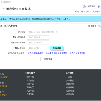Click the 企业全称 input field
This screenshot has width=101, height=101.
(50, 32)
